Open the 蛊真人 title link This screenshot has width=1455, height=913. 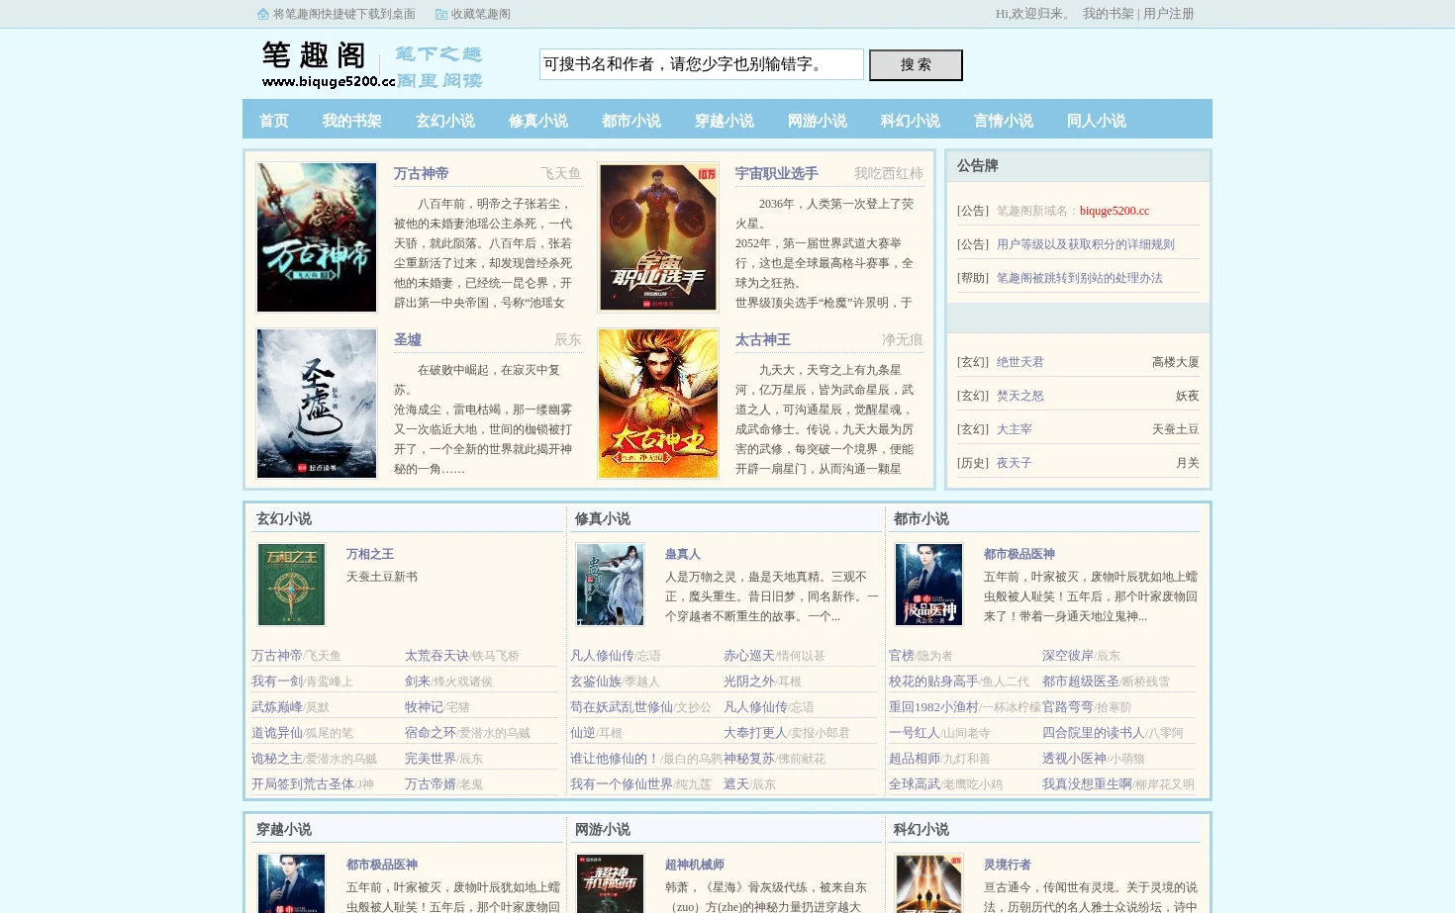683,554
